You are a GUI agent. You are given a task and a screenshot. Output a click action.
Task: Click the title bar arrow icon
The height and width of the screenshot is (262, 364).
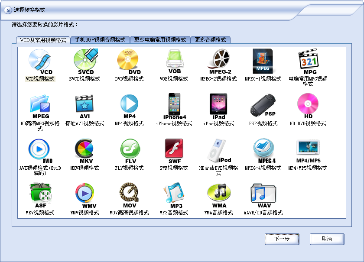(8, 10)
